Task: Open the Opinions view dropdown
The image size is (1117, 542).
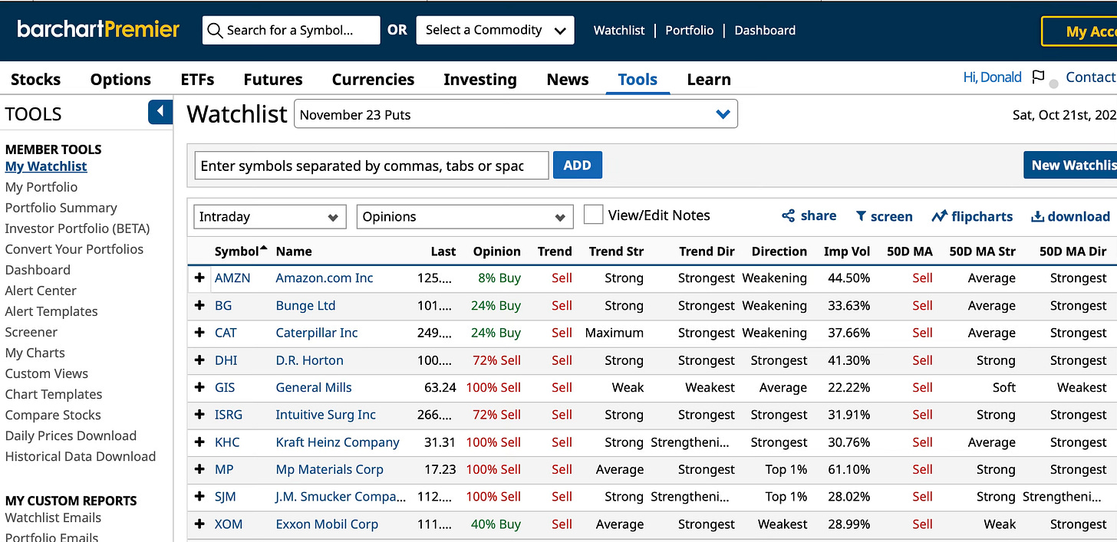Action: [465, 217]
